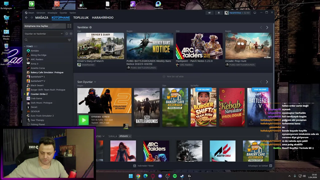Image resolution: width=320 pixels, height=180 pixels.
Task: Open the HARAHİRİHOO profile tab
Action: coord(103,18)
